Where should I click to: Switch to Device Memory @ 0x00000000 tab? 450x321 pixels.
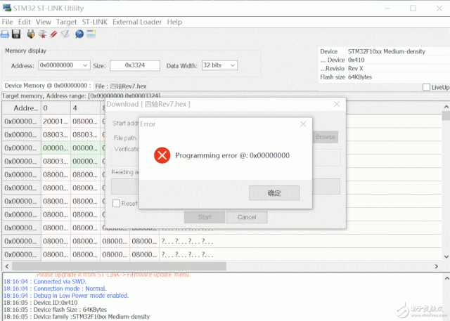(48, 86)
